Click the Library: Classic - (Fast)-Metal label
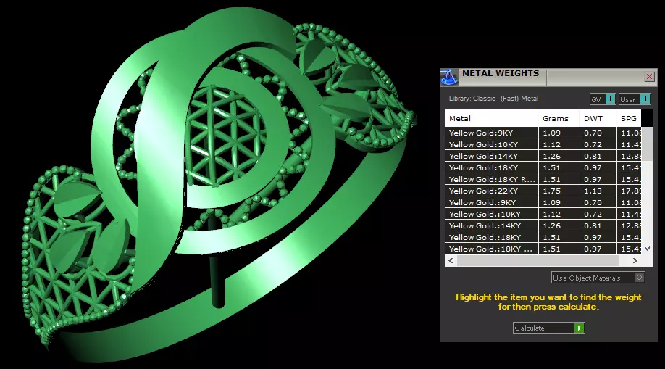This screenshot has width=665, height=369. [x=493, y=99]
